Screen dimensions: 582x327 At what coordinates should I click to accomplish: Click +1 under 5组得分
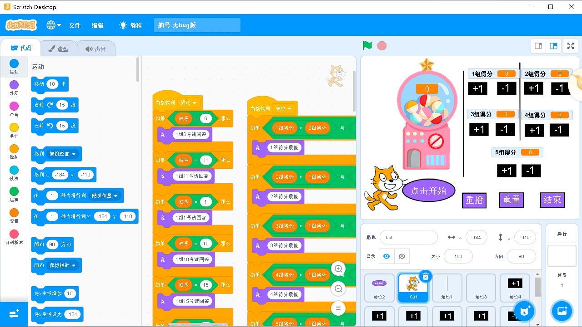coord(507,171)
